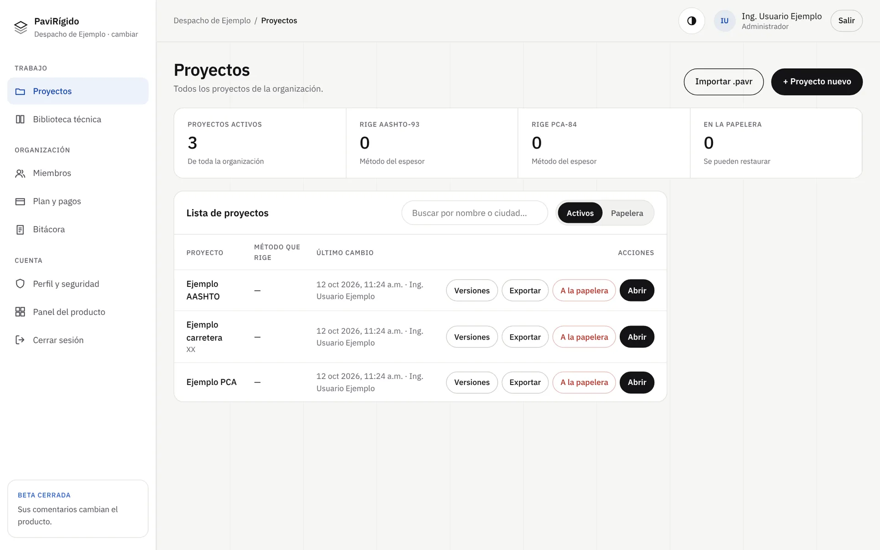Viewport: 880px width, 550px height.
Task: Click the Proyectos breadcrumb text
Action: pos(279,21)
